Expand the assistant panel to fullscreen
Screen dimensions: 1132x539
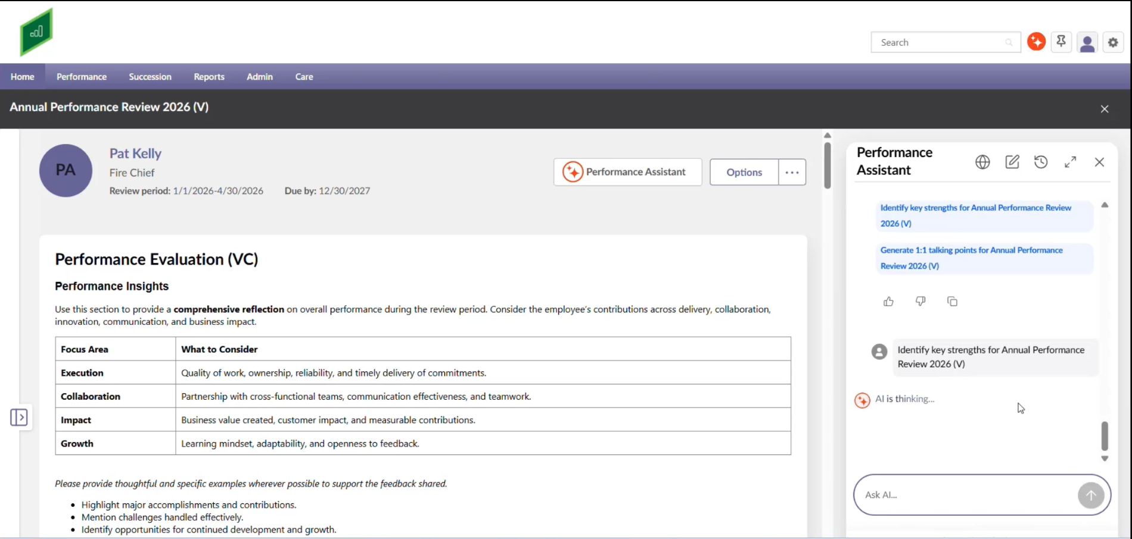point(1071,162)
